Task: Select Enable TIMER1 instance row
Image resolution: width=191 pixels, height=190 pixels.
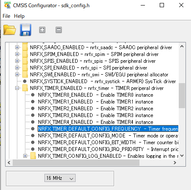Action: click(95, 102)
